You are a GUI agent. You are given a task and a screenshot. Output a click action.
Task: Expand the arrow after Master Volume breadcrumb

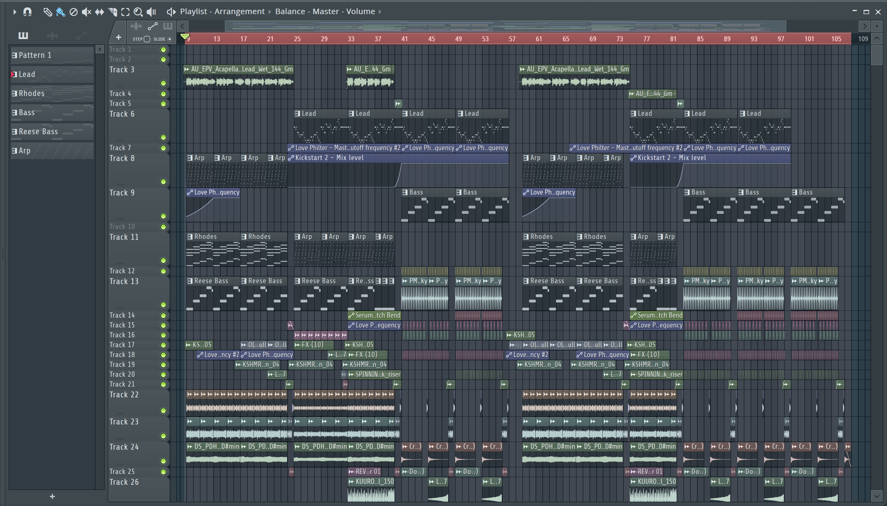point(380,12)
